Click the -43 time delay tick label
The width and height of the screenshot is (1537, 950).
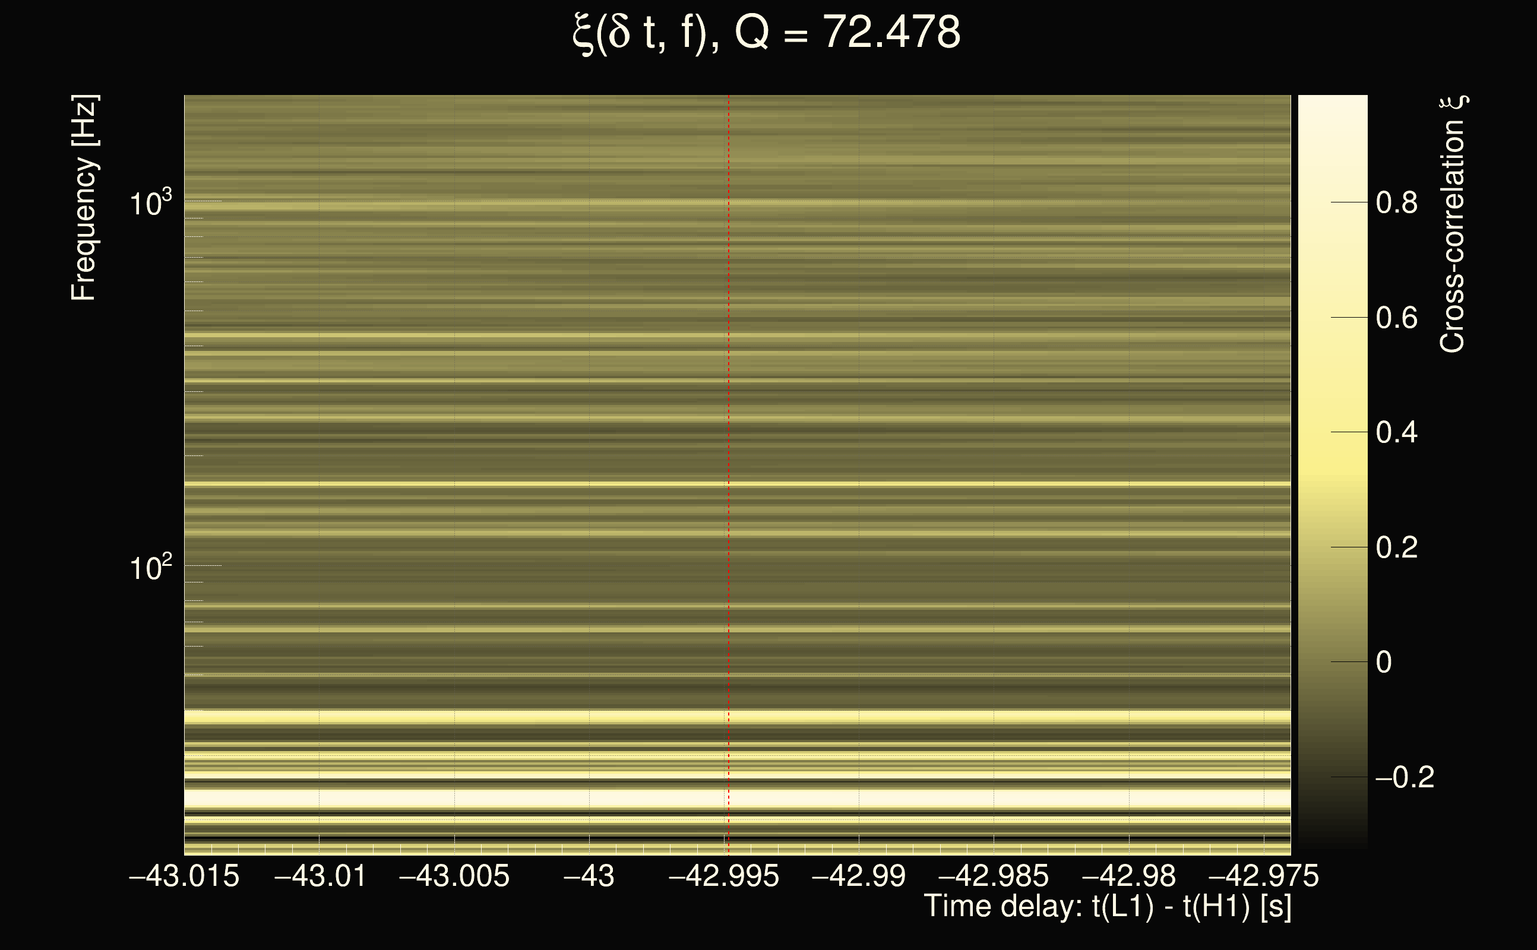589,876
